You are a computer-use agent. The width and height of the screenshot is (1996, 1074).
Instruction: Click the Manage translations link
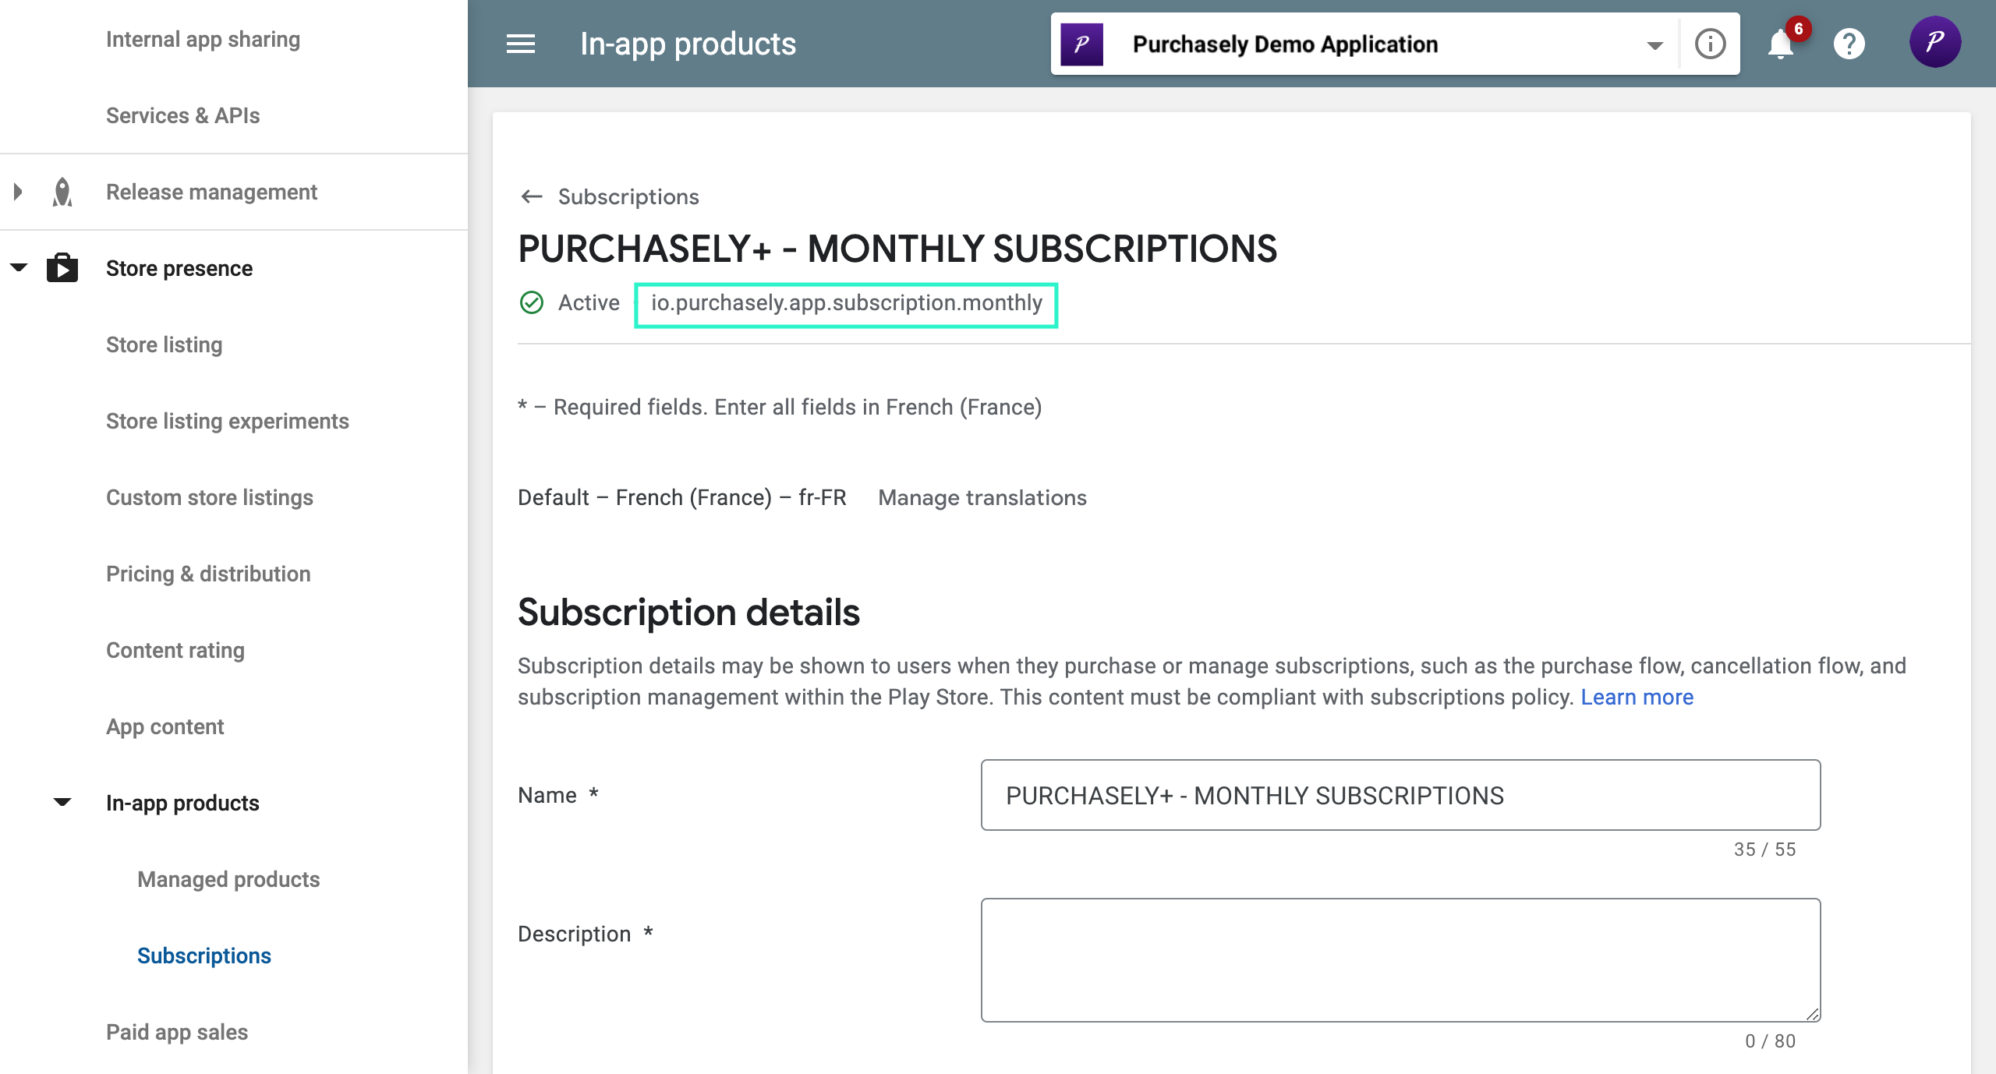[982, 497]
